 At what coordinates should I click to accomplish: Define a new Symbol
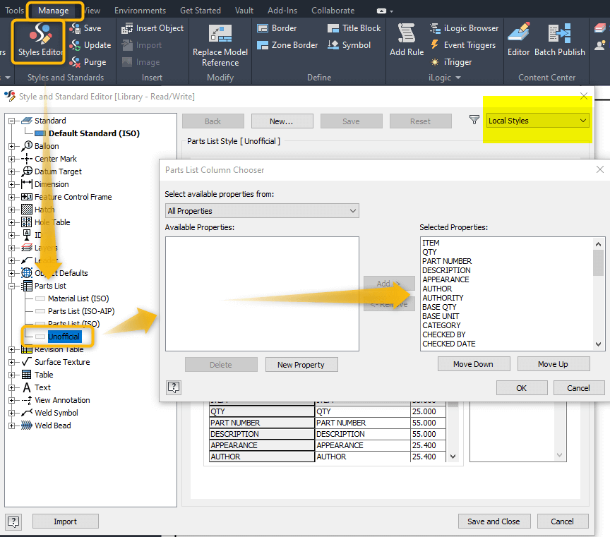(x=349, y=45)
